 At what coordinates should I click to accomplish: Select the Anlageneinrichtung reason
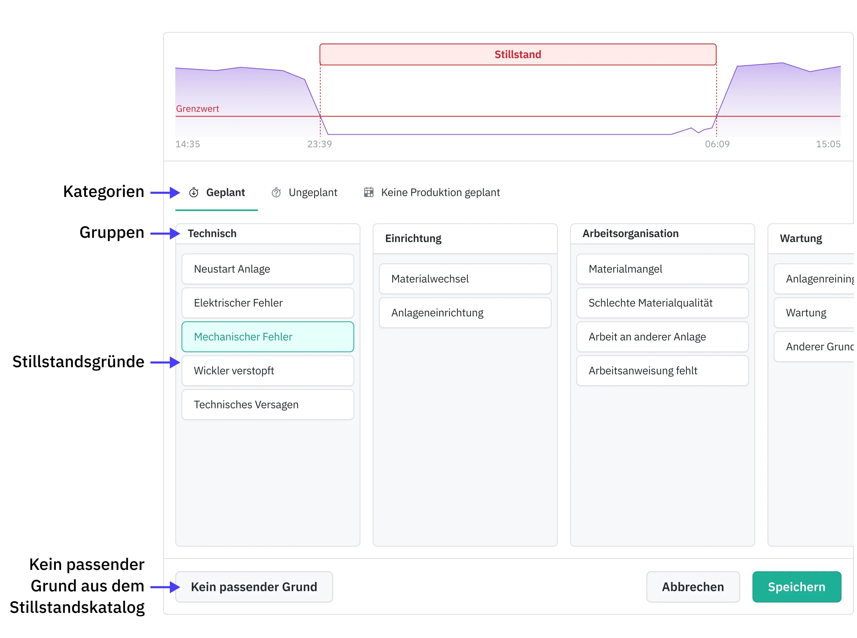pos(465,313)
